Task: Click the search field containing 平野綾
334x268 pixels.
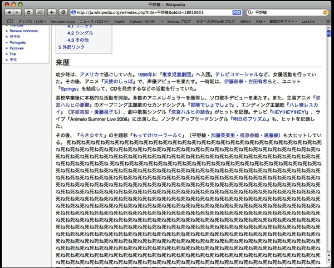Action: (x=288, y=13)
